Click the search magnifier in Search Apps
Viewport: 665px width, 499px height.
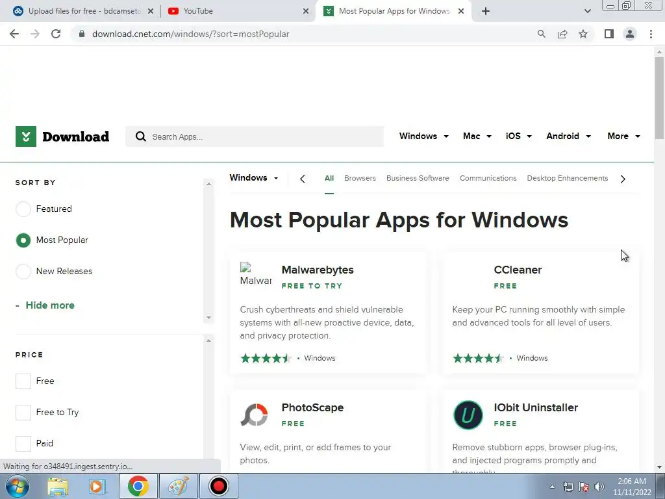pyautogui.click(x=140, y=136)
